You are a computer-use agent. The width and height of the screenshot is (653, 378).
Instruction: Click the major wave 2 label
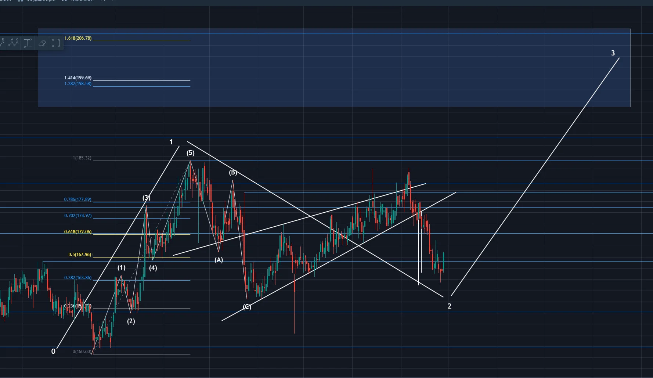[x=449, y=306]
